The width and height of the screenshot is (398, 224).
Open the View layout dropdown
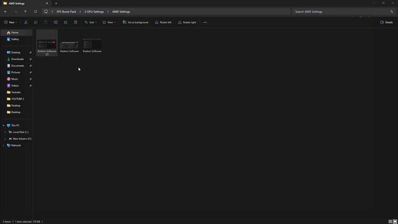[109, 22]
